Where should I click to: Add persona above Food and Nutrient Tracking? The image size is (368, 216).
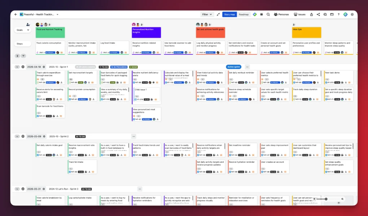50,25
